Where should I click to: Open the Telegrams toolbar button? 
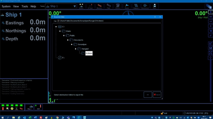click(x=136, y=6)
